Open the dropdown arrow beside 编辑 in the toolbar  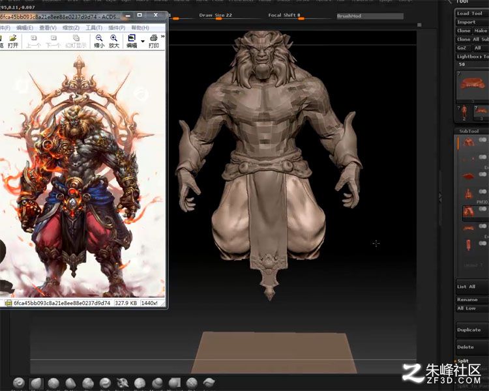pyautogui.click(x=143, y=41)
